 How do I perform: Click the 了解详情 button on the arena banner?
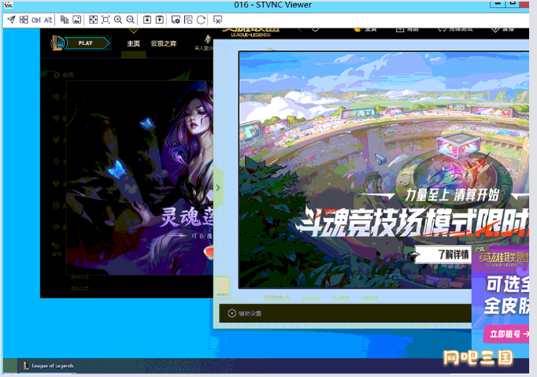(443, 254)
